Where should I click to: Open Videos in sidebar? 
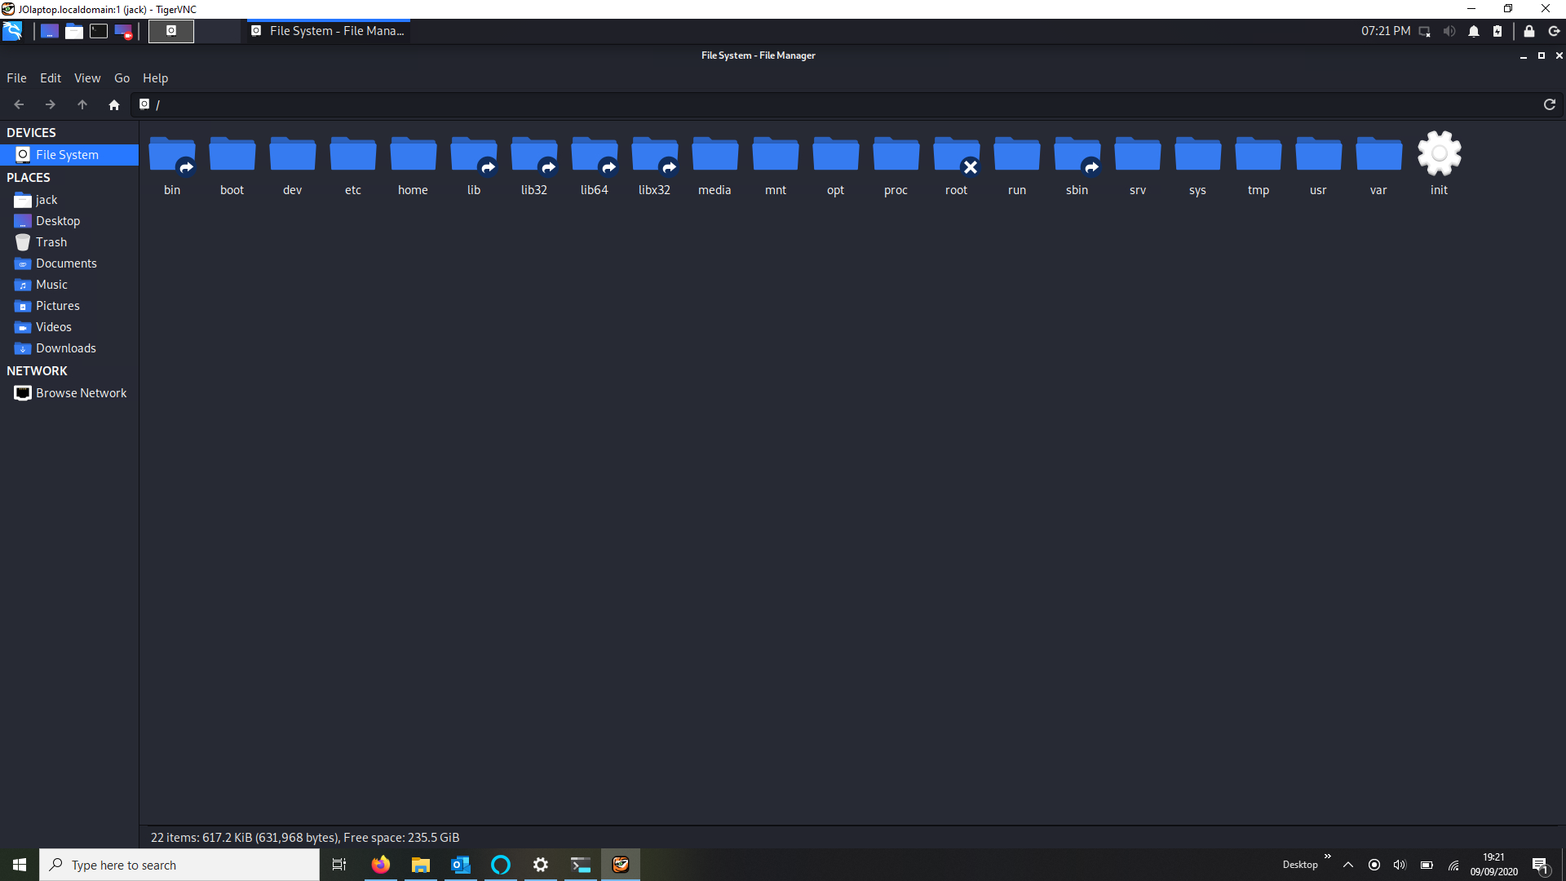[x=69, y=327]
